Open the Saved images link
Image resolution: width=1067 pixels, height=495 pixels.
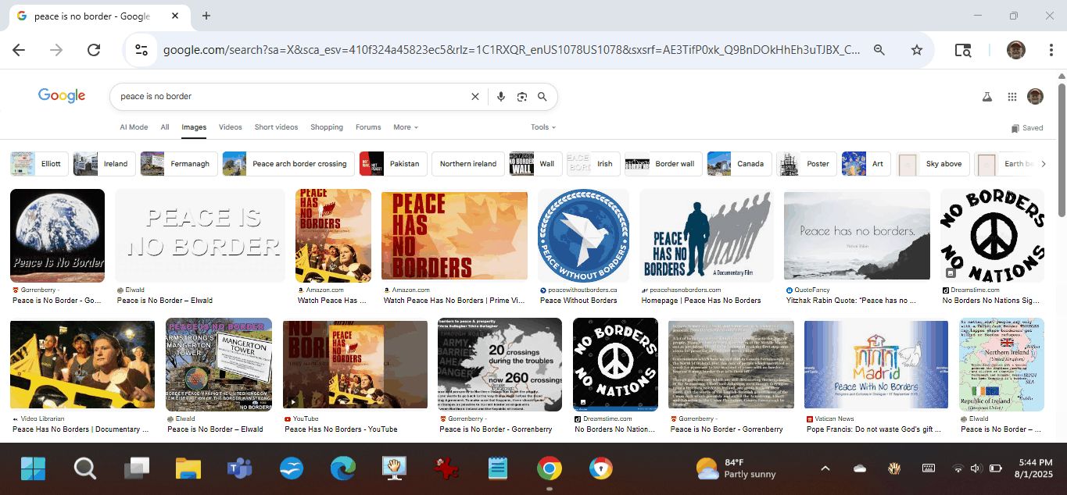point(1027,128)
